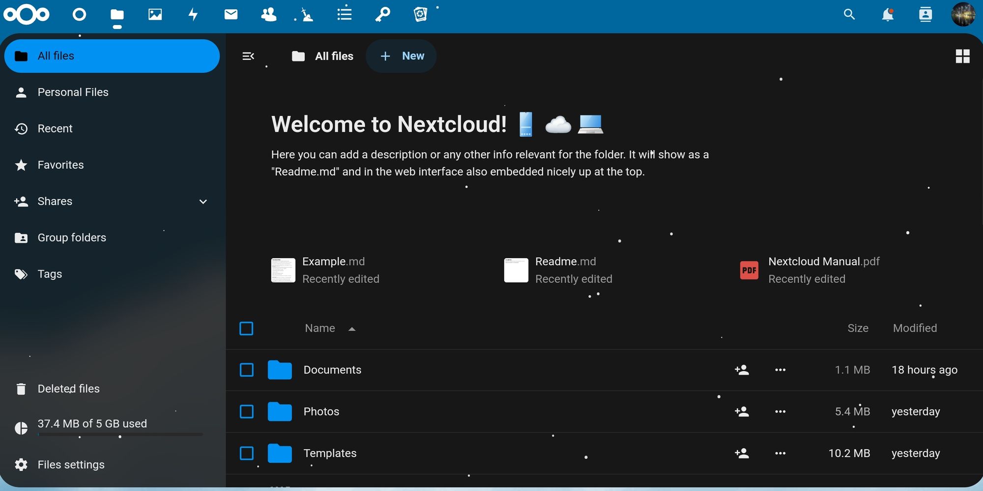
Task: Click the Welcome to Nextcloud heading
Action: coord(389,124)
